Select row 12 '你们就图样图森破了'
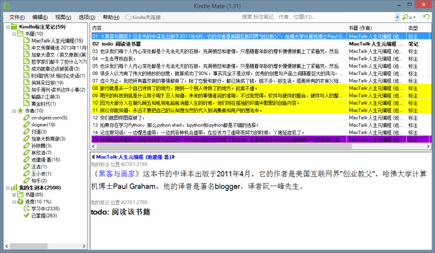Image resolution: width=435 pixels, height=253 pixels. coord(261,118)
